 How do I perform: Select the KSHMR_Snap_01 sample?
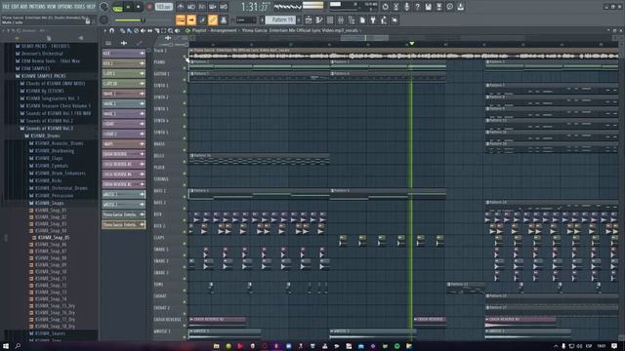(x=48, y=211)
